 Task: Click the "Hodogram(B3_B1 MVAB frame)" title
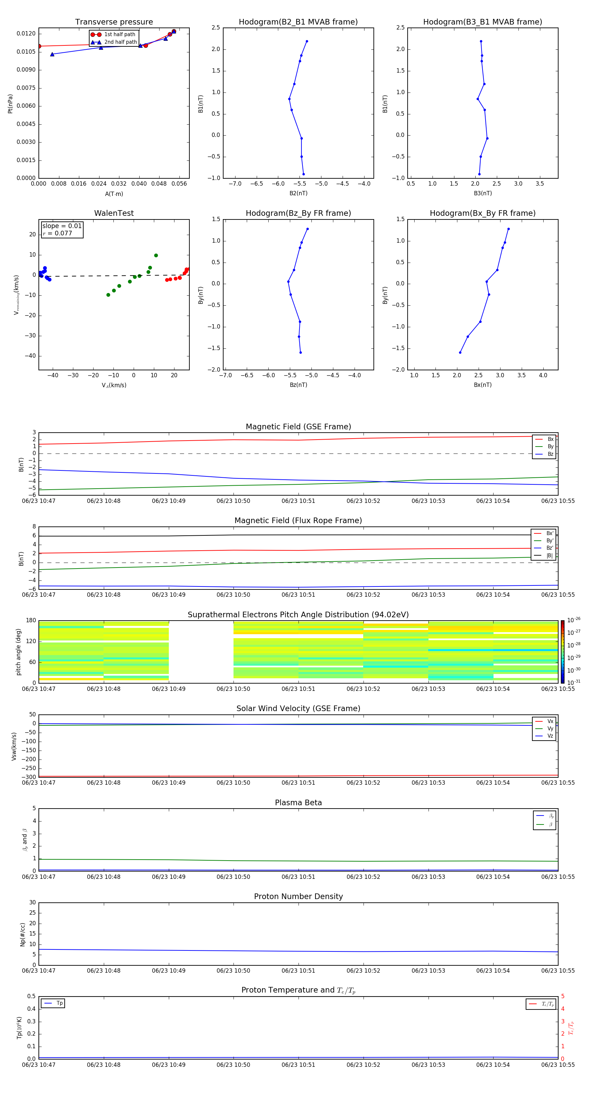point(483,22)
